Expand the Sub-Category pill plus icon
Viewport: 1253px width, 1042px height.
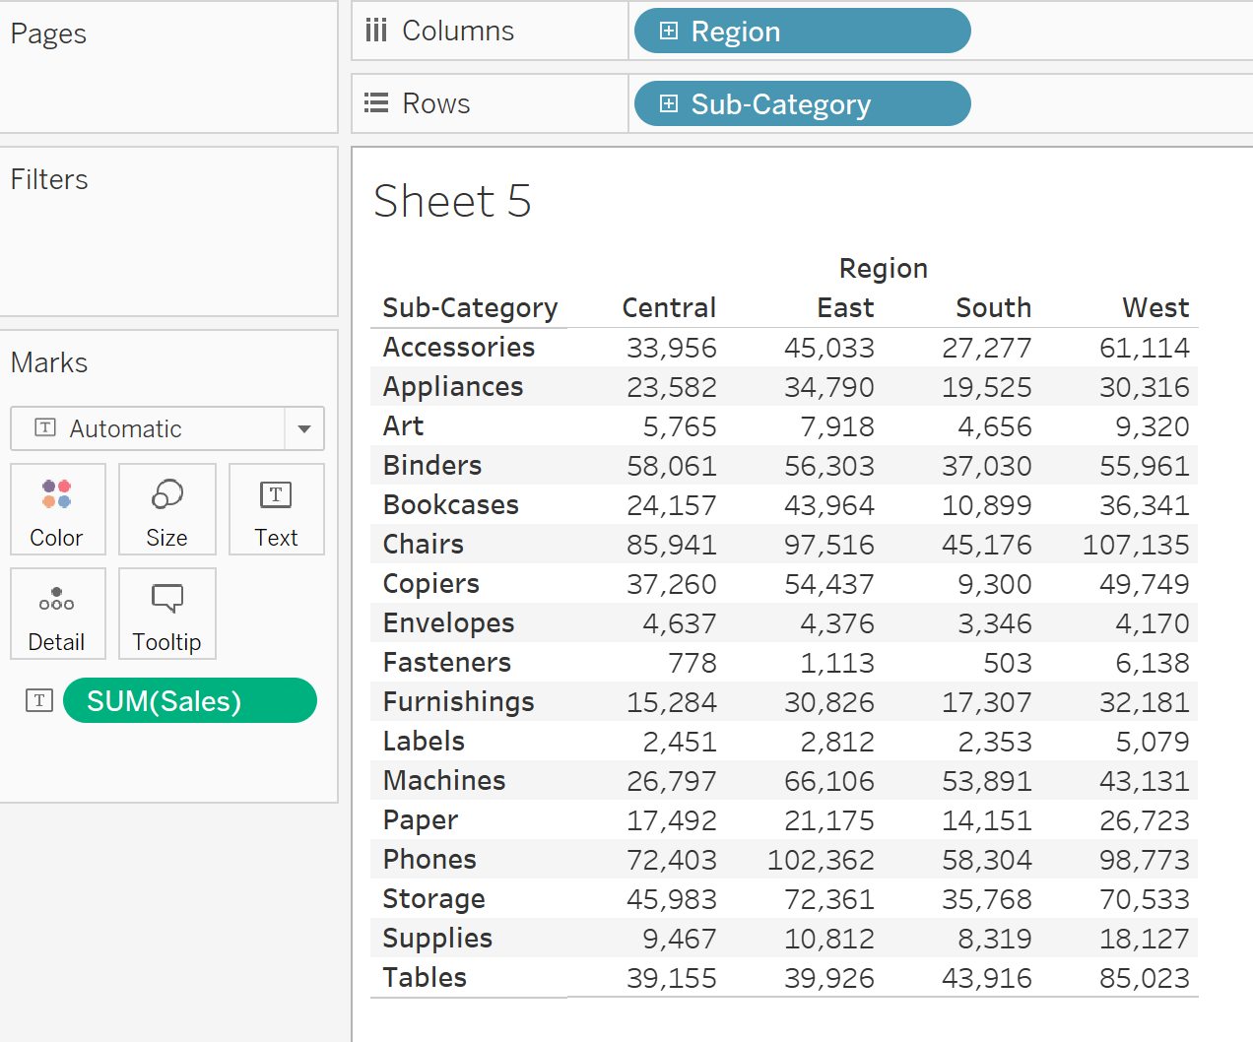669,103
